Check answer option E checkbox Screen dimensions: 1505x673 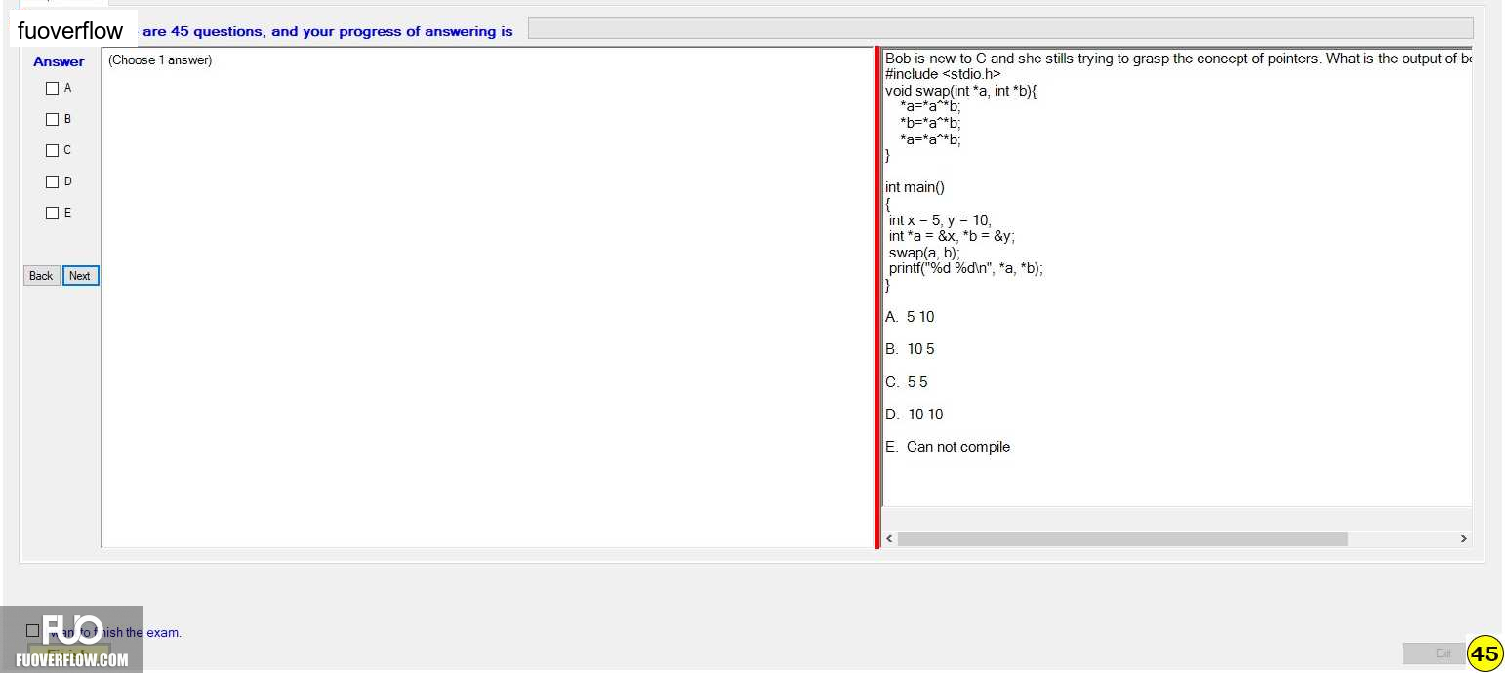click(53, 213)
